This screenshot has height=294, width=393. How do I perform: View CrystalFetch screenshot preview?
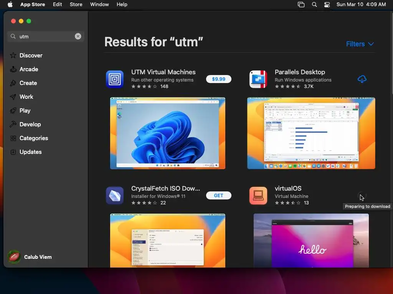[x=168, y=240]
